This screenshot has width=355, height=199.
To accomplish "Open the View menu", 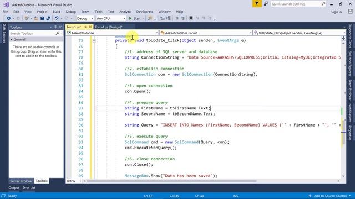I will click(28, 12).
